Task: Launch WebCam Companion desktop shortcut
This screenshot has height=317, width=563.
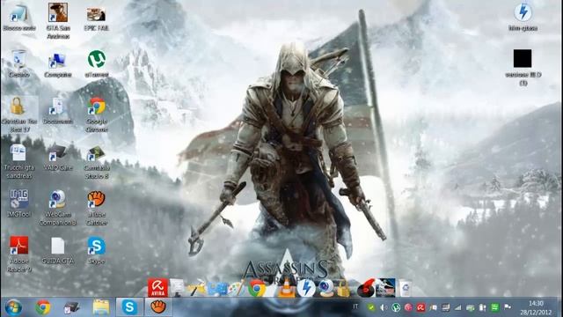Action: 58,208
